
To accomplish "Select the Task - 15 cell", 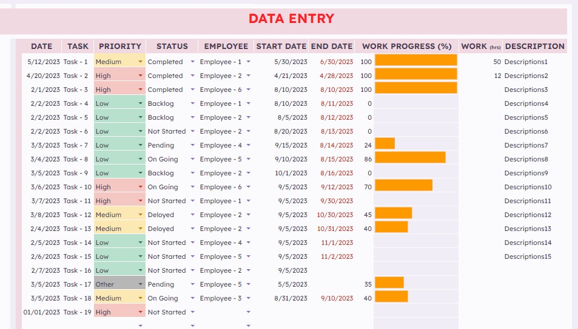I will [78, 256].
